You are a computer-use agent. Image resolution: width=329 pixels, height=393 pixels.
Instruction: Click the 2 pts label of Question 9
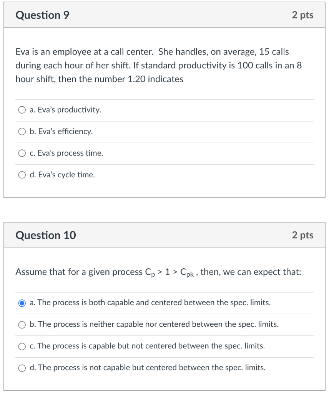coord(302,15)
